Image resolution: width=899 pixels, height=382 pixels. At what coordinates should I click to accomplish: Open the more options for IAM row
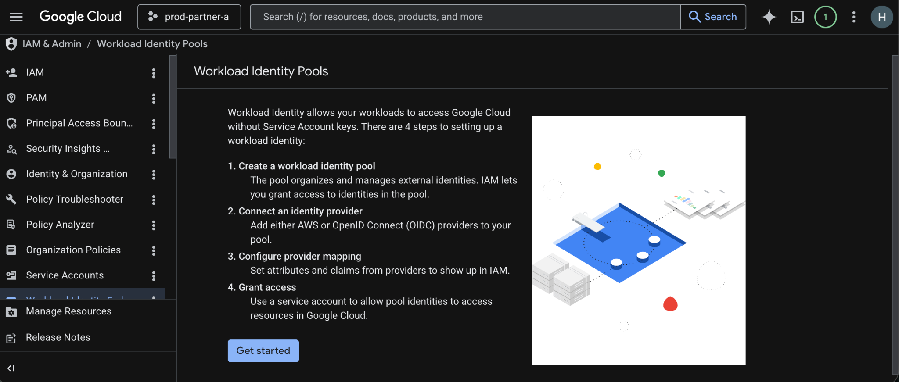coord(154,73)
